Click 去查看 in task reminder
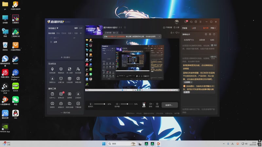This screenshot has width=262, height=147. pos(187,82)
